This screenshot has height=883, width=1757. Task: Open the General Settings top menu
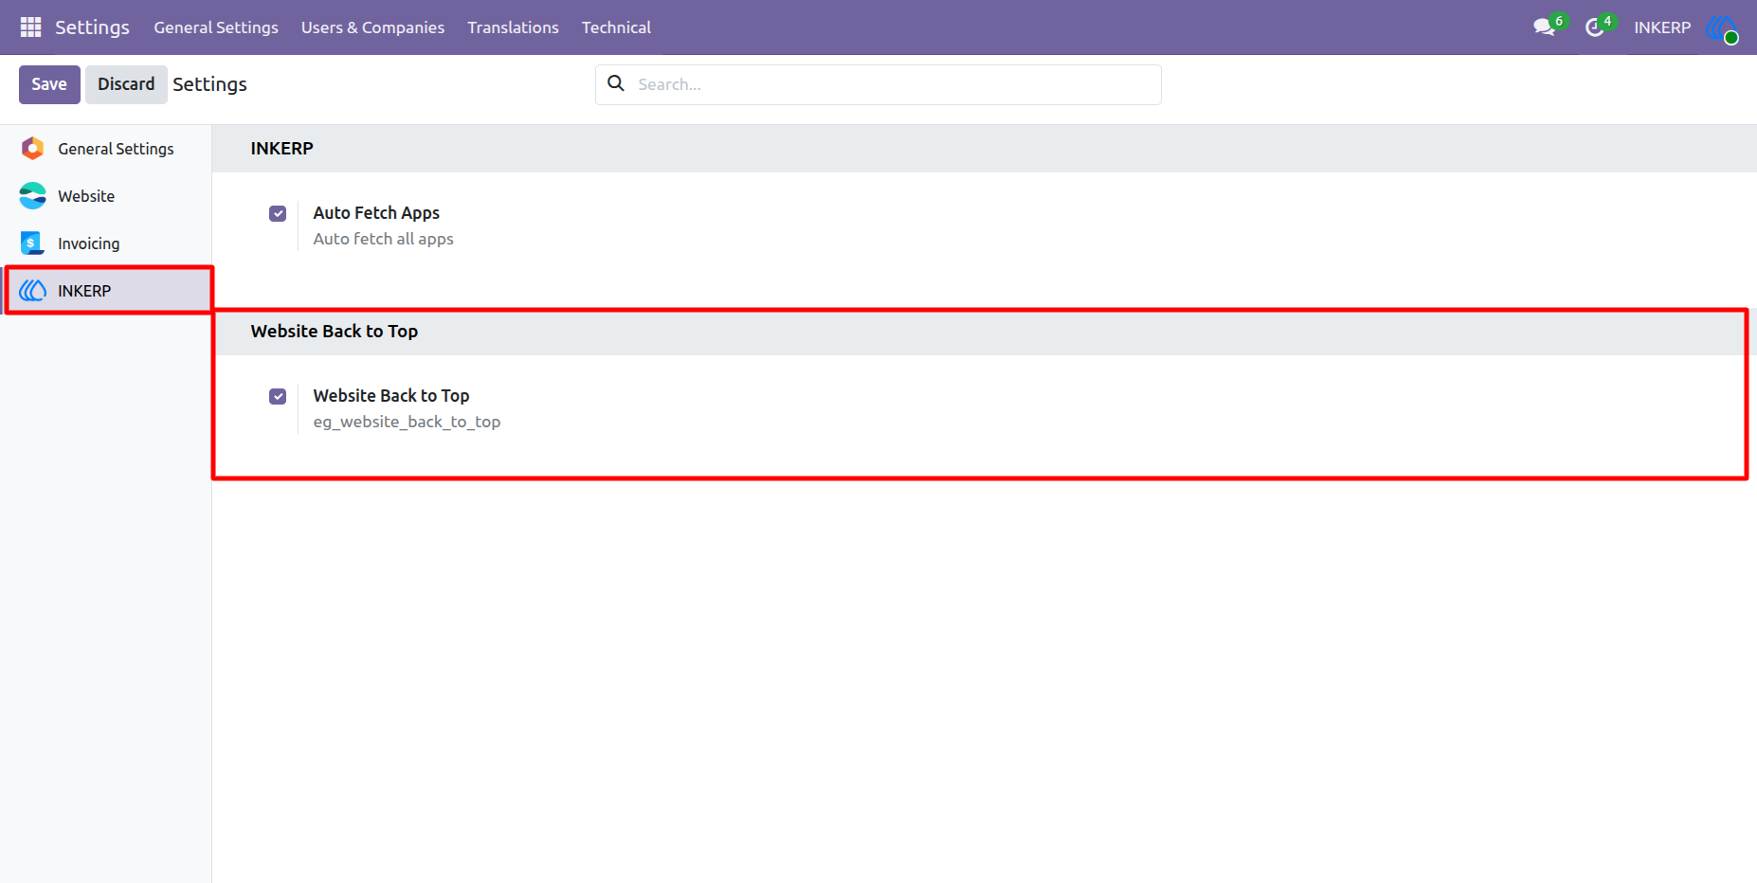click(x=216, y=27)
